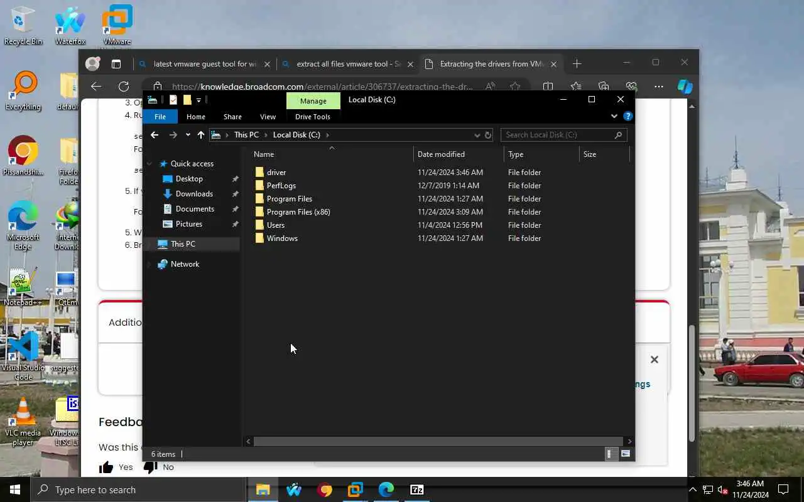804x502 pixels.
Task: Switch to 'latest vmware guest tool' Edge tab
Action: 204,64
